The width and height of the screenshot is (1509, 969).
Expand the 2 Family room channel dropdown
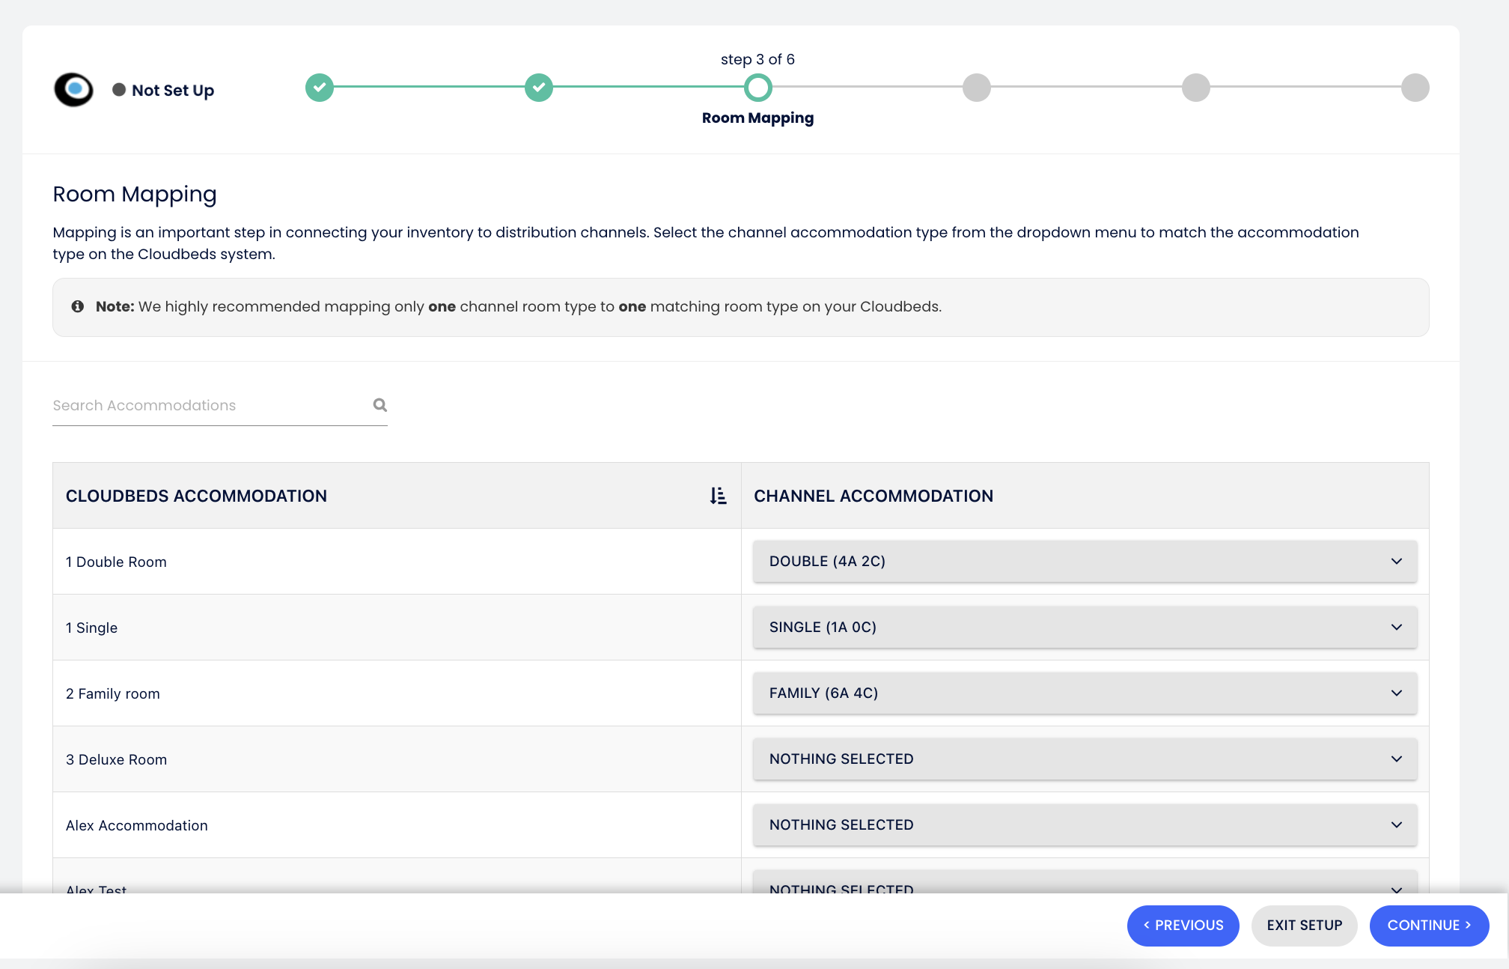[1085, 693]
